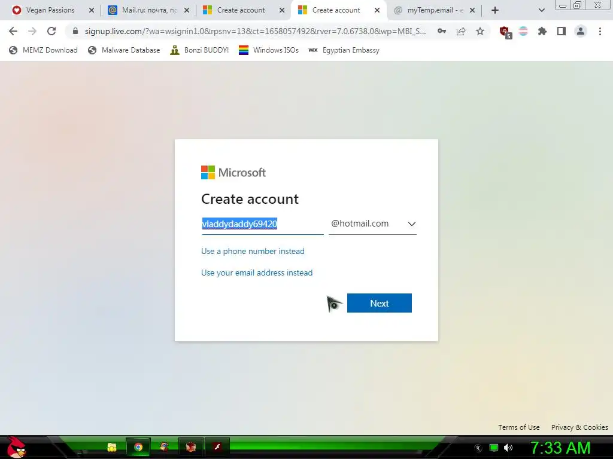Toggle the browser side panel
Viewport: 613px width, 459px height.
562,31
